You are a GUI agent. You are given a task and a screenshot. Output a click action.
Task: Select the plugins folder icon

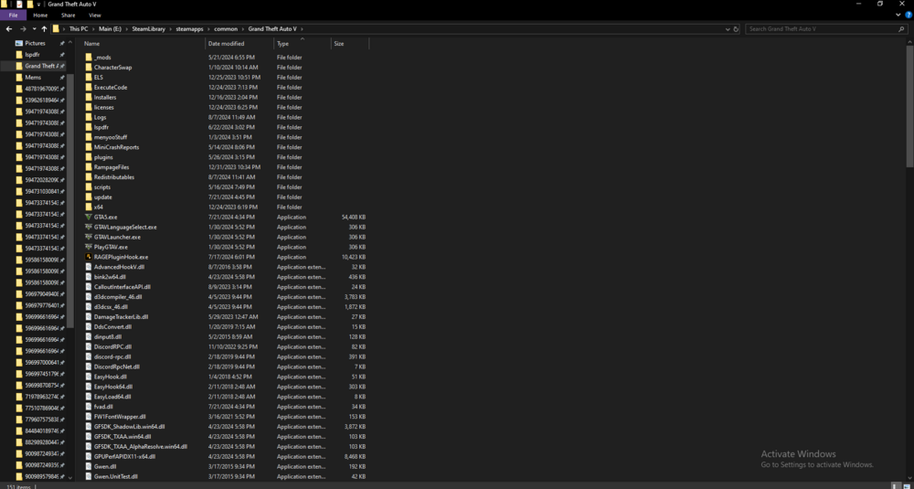tap(89, 157)
